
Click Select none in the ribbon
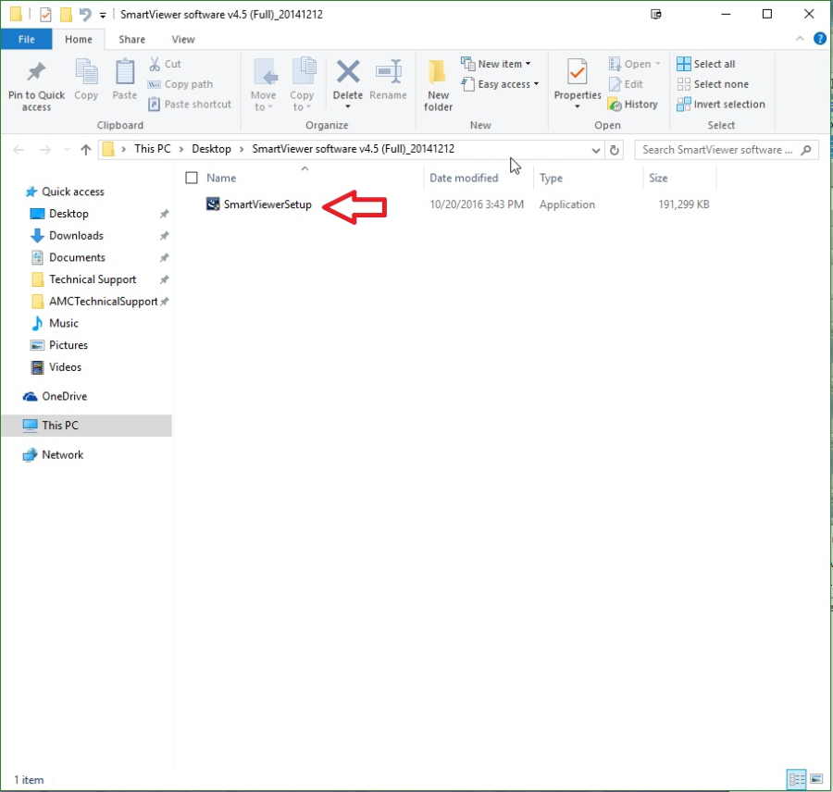click(713, 84)
